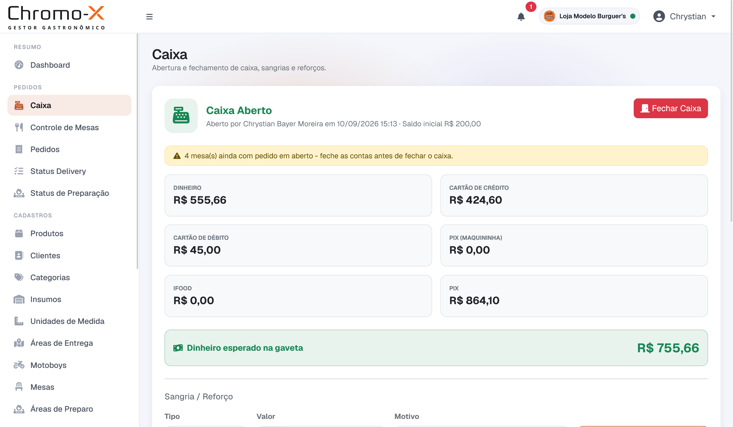Click the R$ 755,66 expected drawer value
733x427 pixels.
pos(668,348)
